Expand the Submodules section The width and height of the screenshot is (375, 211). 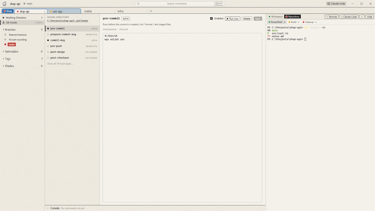click(3, 51)
